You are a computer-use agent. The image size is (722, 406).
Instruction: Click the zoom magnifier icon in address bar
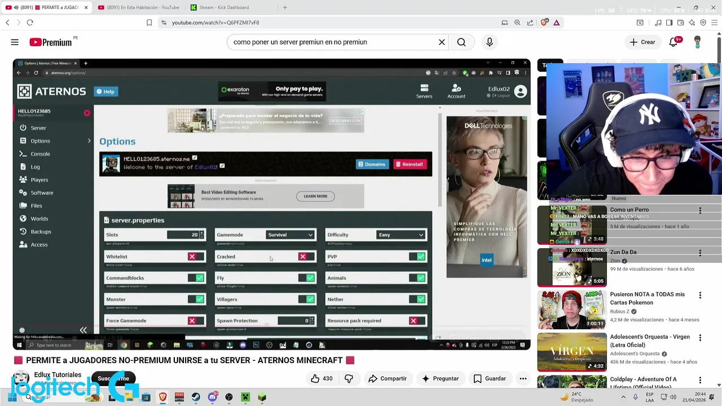[x=517, y=23]
